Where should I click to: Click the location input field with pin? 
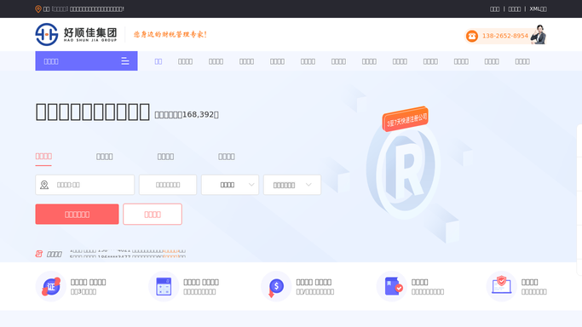pos(84,185)
